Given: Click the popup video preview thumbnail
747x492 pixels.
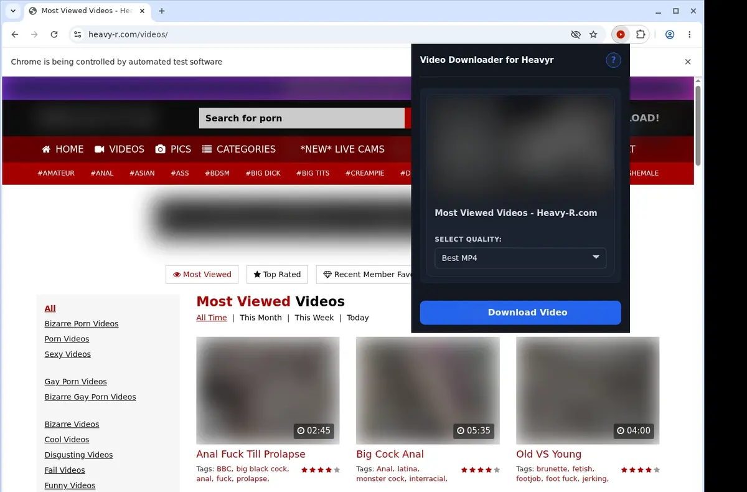Looking at the screenshot, I should coord(520,147).
